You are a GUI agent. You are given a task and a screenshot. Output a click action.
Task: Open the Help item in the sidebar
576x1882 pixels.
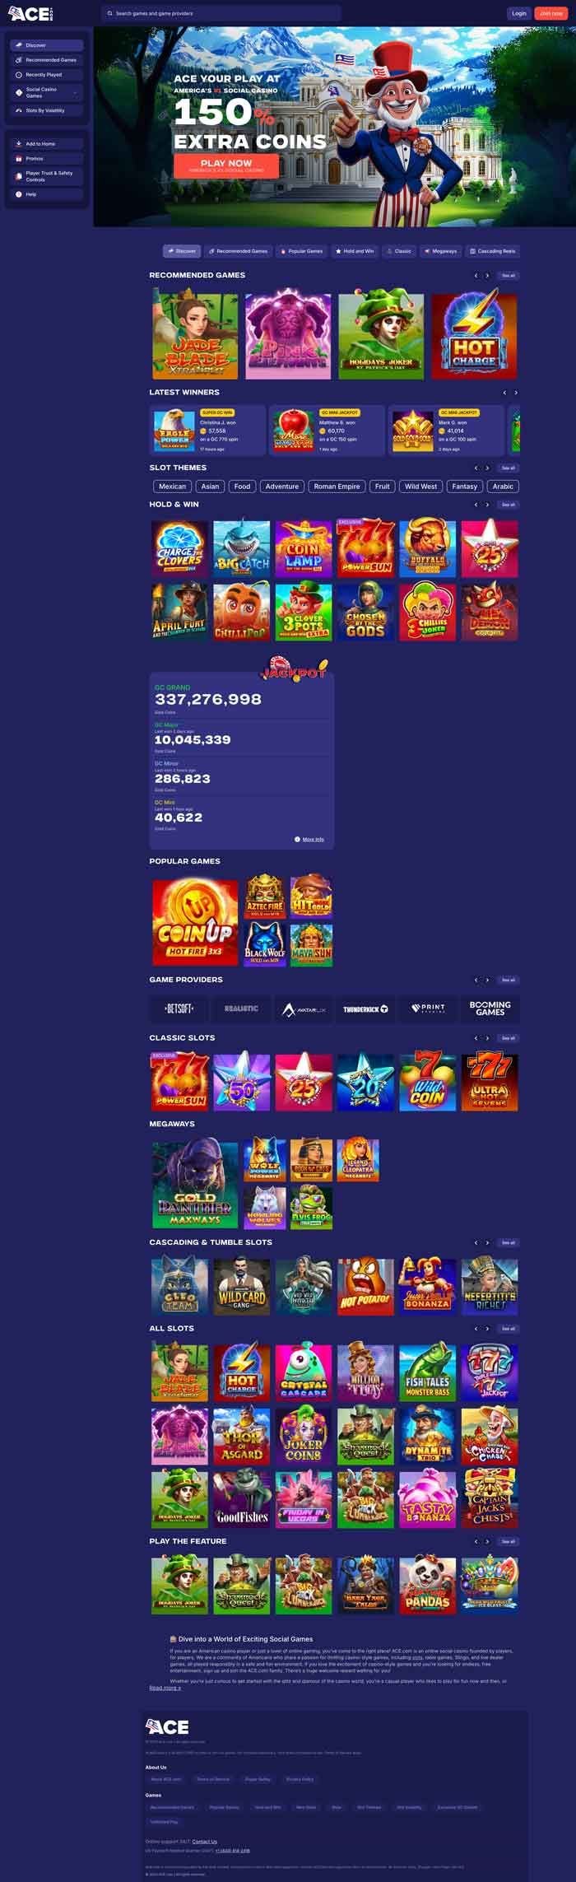click(x=47, y=194)
